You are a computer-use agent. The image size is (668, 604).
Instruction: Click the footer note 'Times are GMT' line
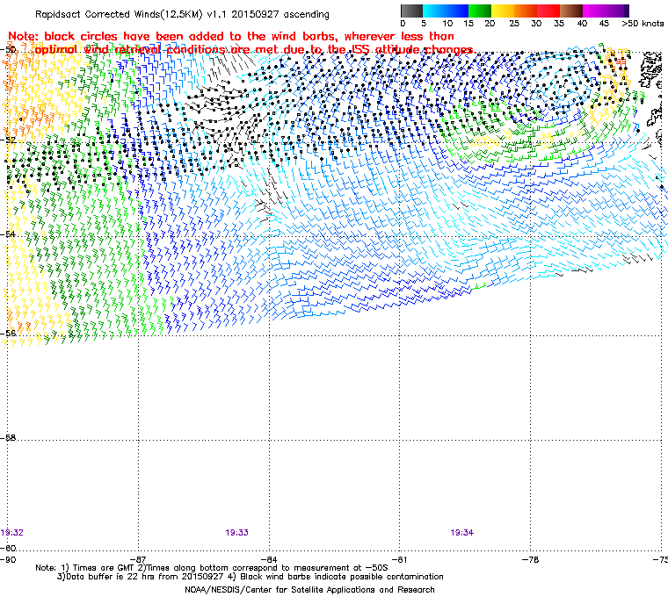212,568
